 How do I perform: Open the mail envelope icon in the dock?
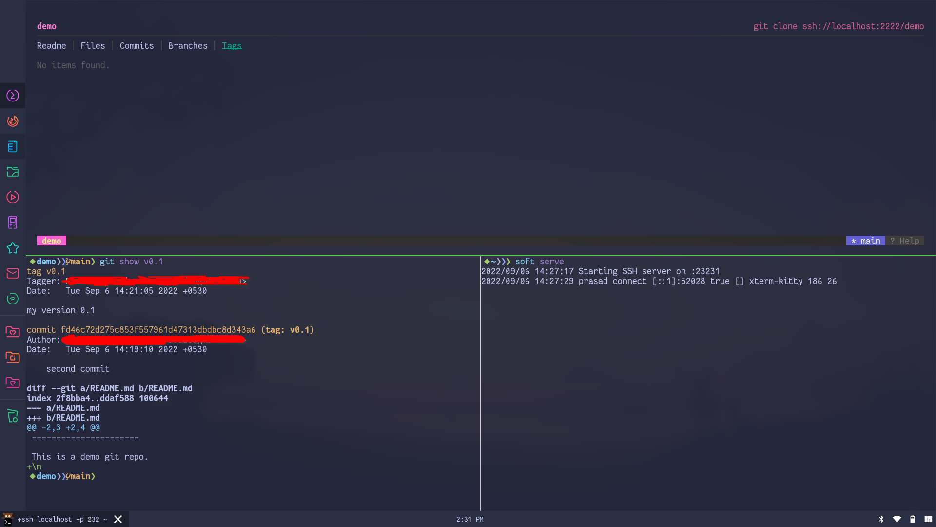13,274
